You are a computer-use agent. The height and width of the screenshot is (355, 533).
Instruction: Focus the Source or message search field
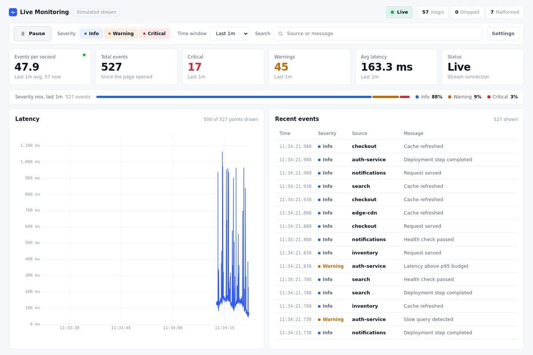[x=378, y=34]
